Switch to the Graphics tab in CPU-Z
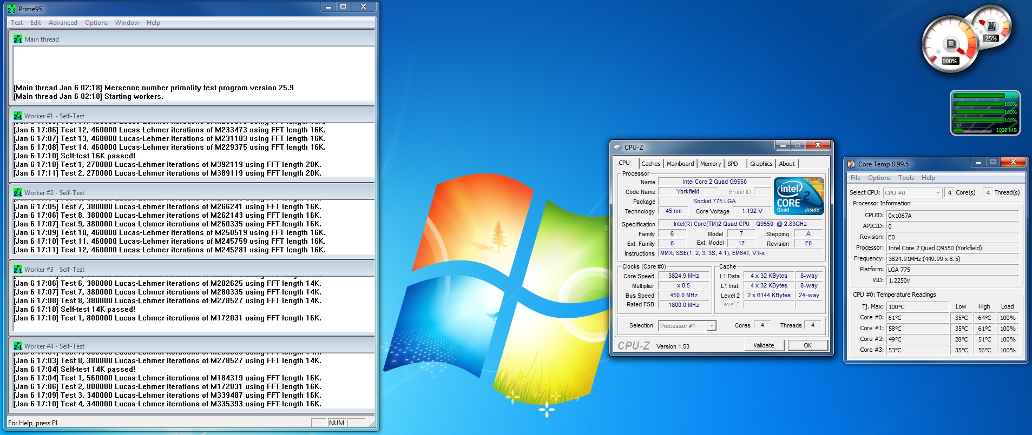This screenshot has height=435, width=1032. click(x=761, y=164)
